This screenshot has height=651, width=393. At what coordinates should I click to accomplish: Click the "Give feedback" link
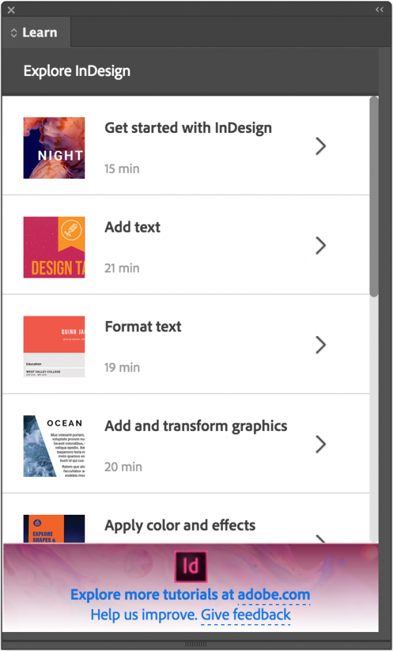[x=246, y=614]
